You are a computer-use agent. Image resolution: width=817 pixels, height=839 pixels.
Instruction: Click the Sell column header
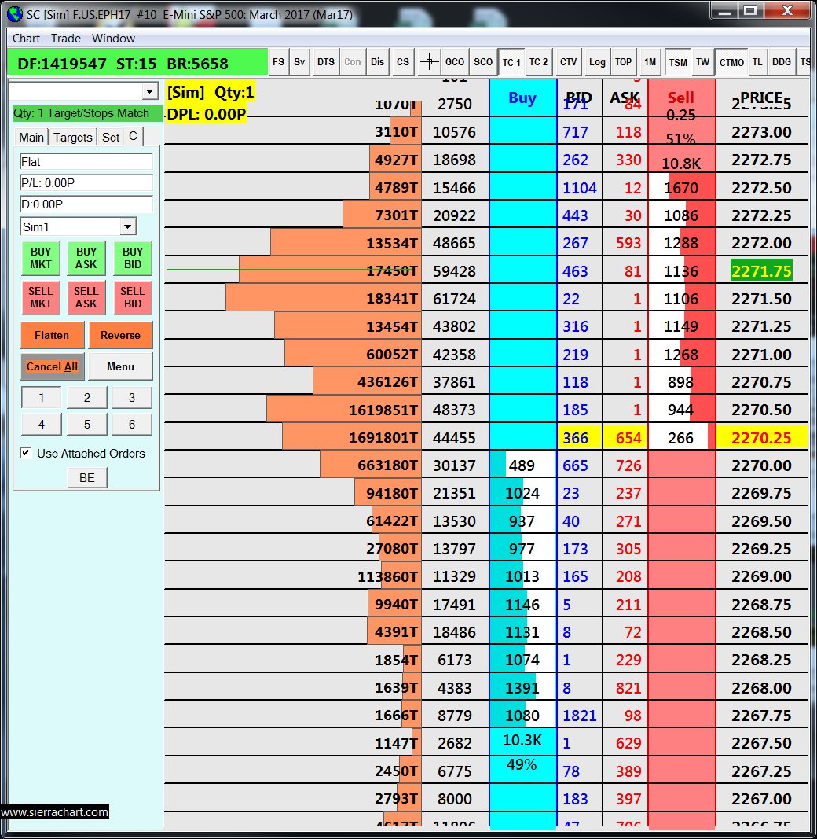coord(680,98)
